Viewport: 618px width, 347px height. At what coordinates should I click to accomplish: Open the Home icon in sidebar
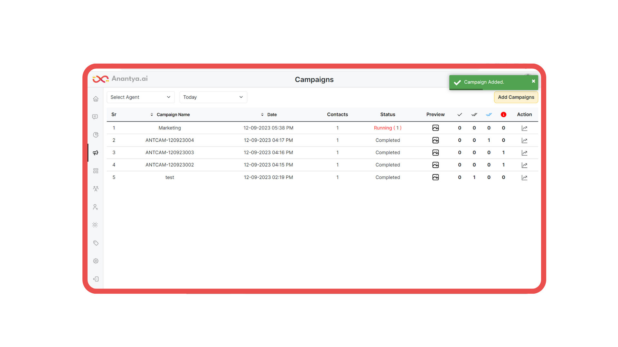(96, 99)
